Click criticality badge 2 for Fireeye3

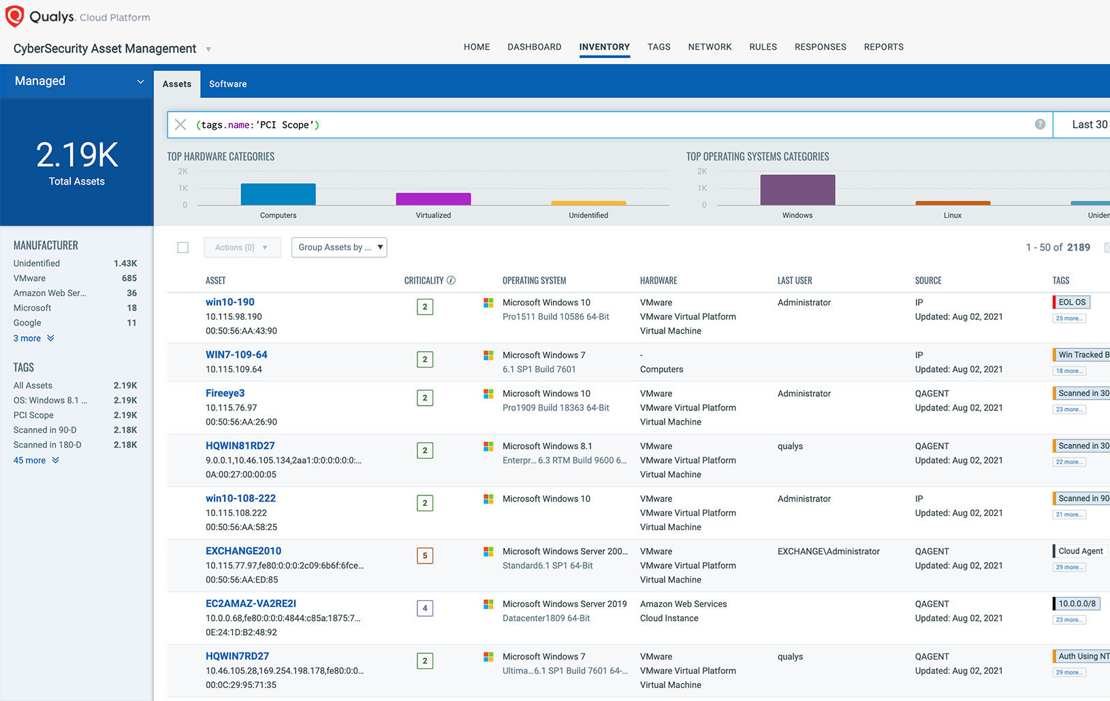pos(425,397)
